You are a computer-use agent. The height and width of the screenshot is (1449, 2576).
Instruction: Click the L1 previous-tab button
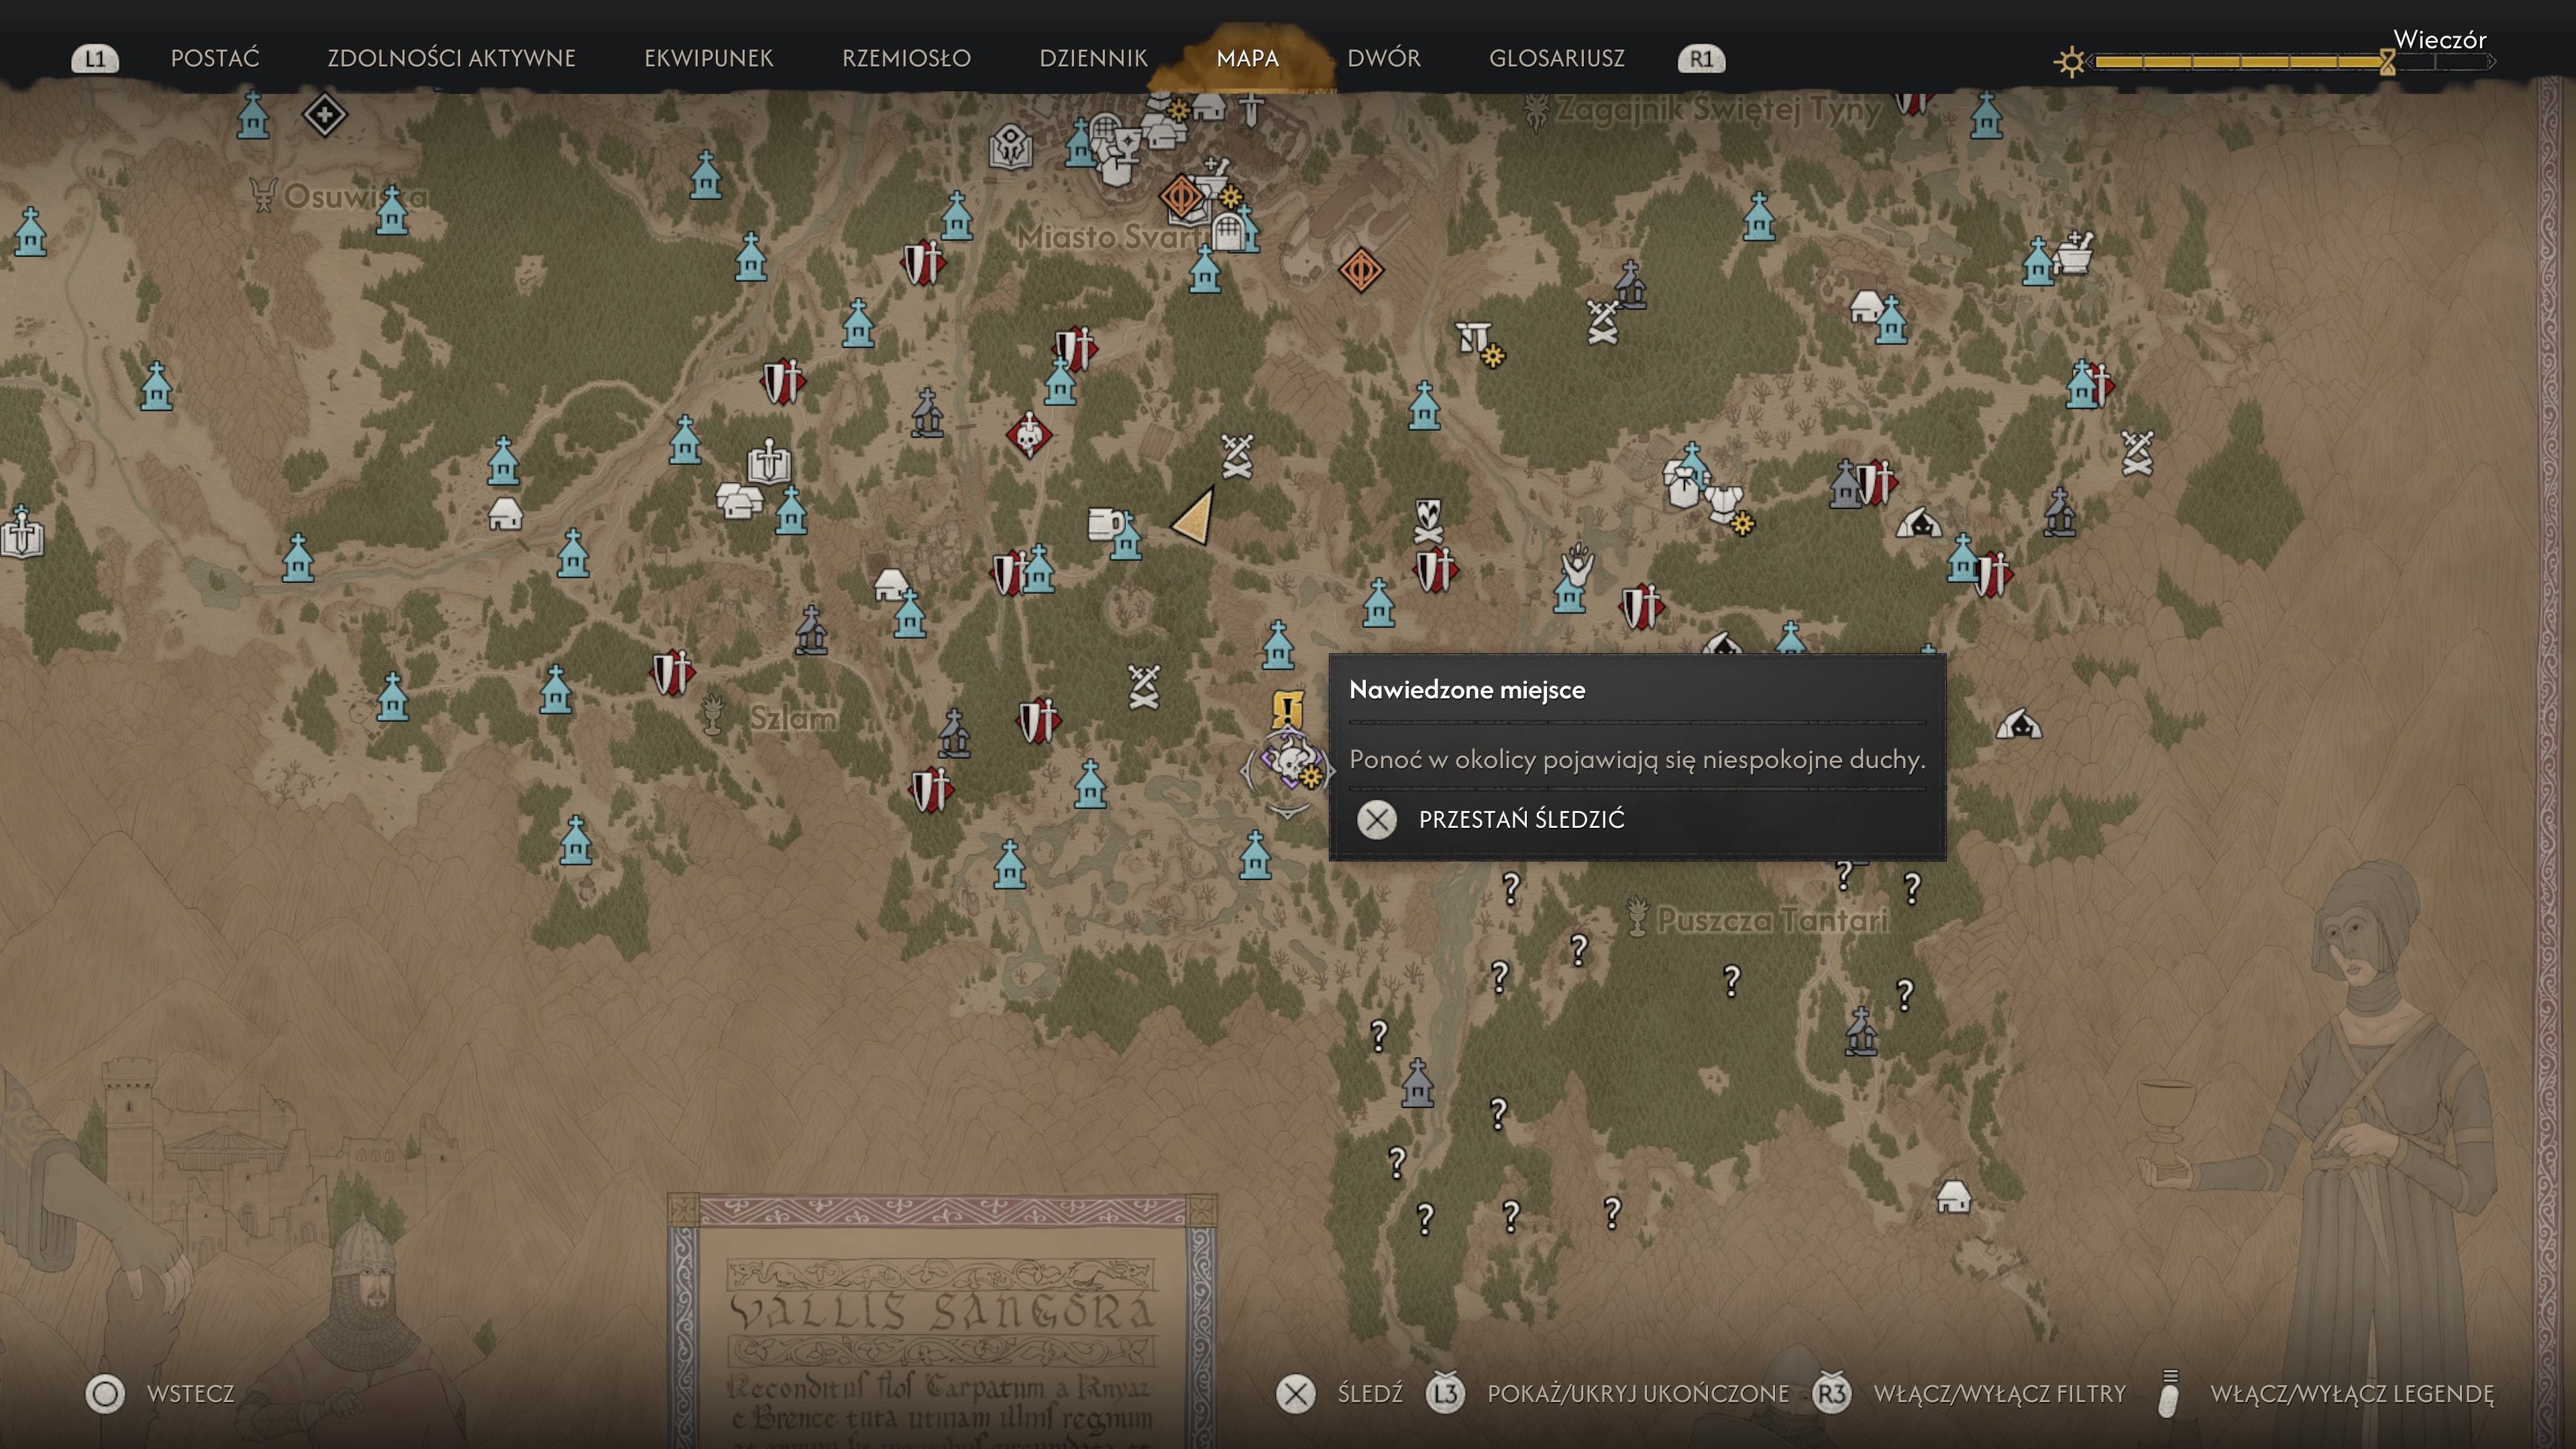[x=95, y=59]
